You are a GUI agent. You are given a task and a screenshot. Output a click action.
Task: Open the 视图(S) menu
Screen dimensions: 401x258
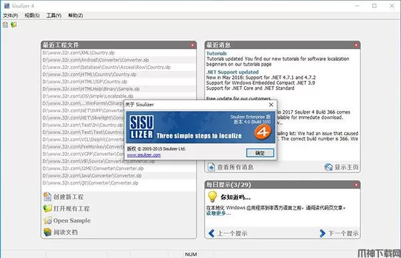(32, 15)
